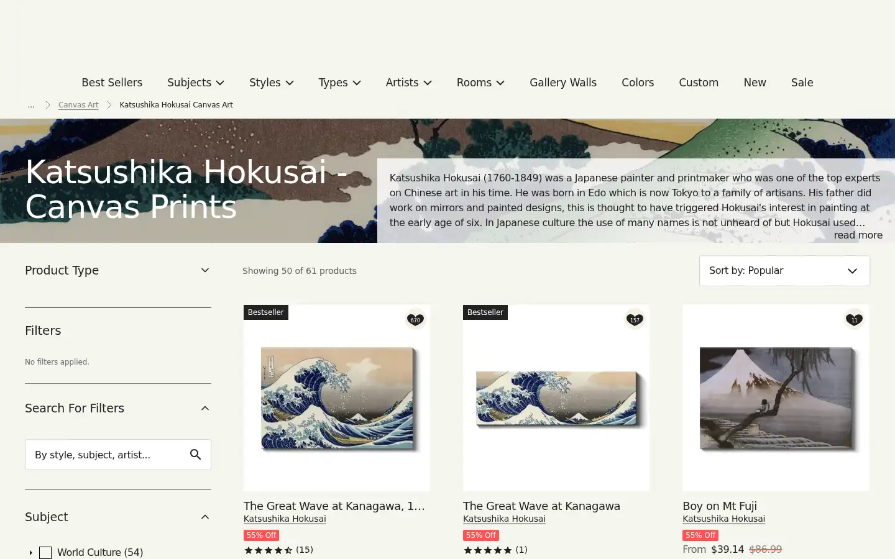This screenshot has height=559, width=895.
Task: Click Katsushika Hokusai link under first Great Wave
Action: (285, 519)
